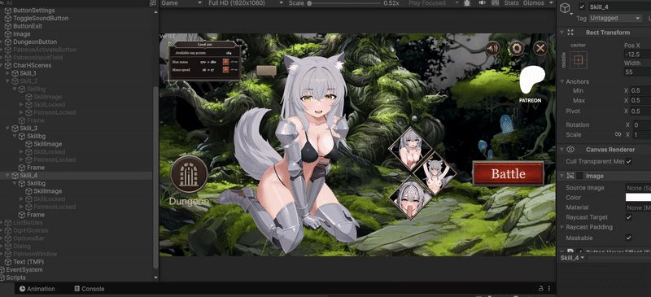This screenshot has width=651, height=297.
Task: Toggle the Canvas Renderer eye icon
Action: (570, 150)
